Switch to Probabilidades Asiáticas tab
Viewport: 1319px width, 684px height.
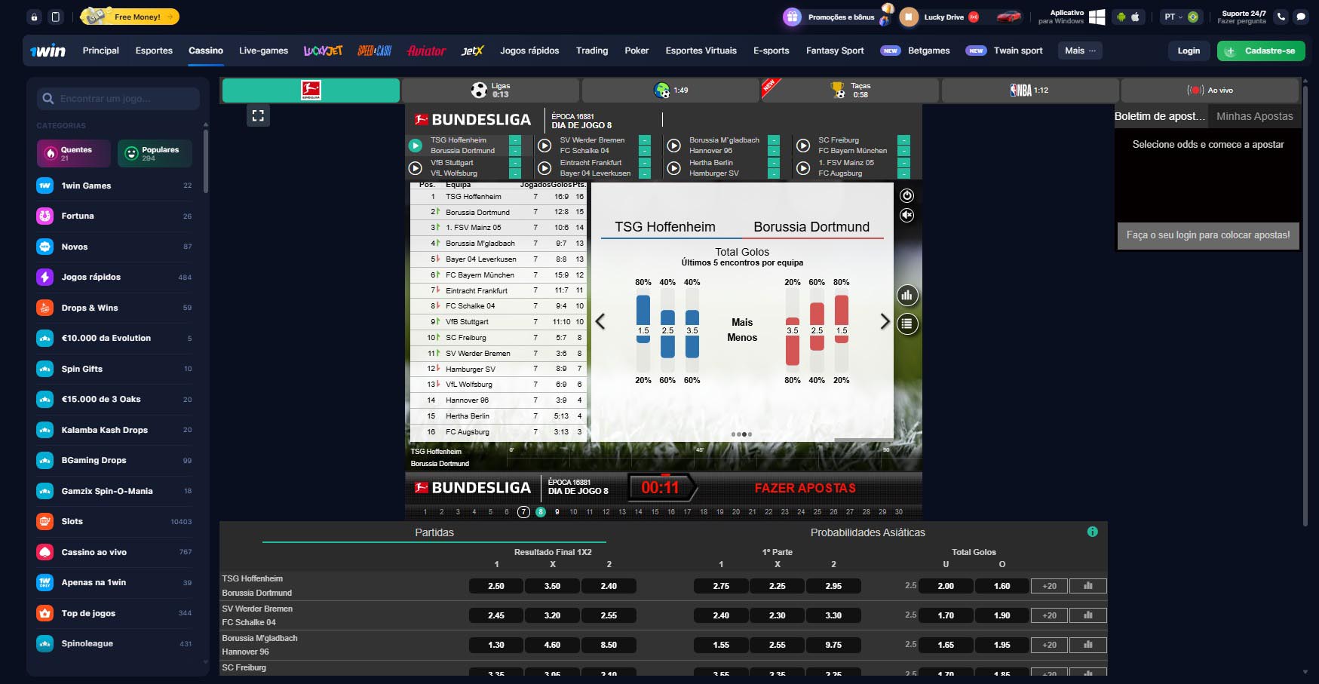867,532
